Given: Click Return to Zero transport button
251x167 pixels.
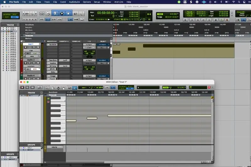Looking at the screenshot, I should 192,20.
